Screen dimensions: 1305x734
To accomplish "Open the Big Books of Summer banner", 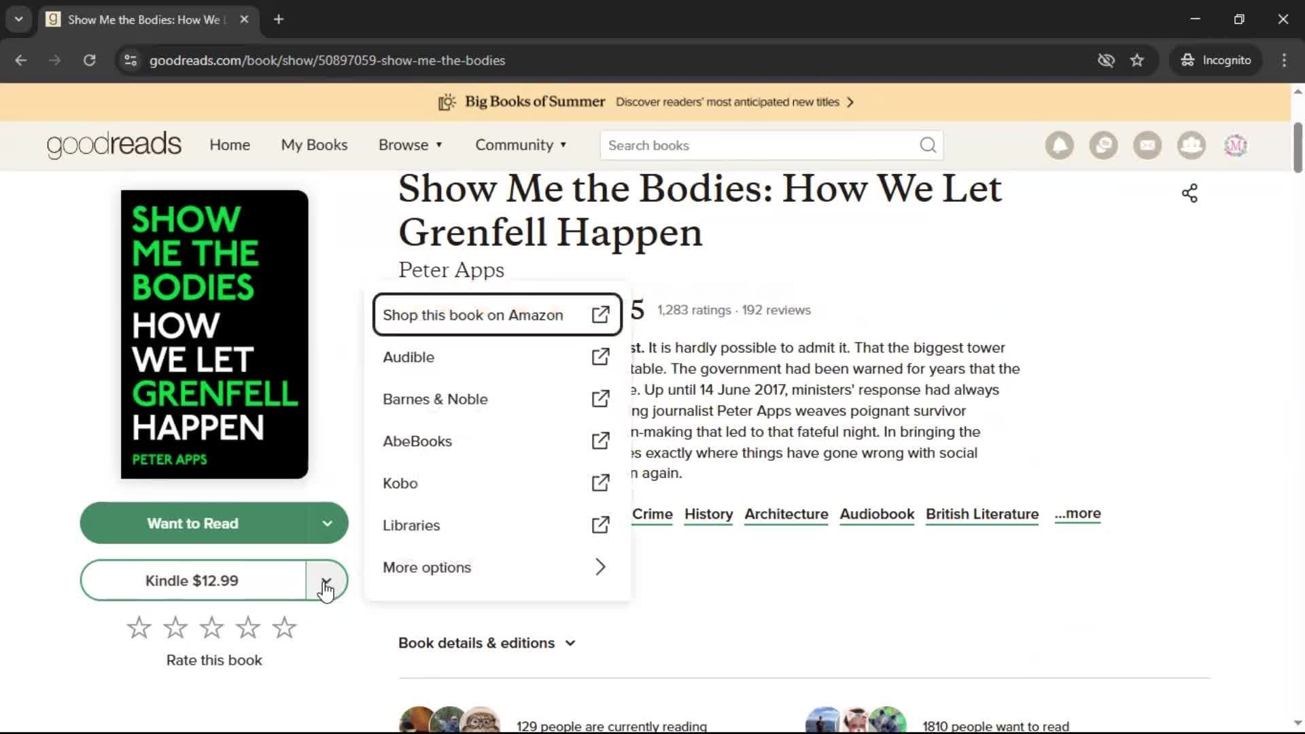I will [646, 102].
